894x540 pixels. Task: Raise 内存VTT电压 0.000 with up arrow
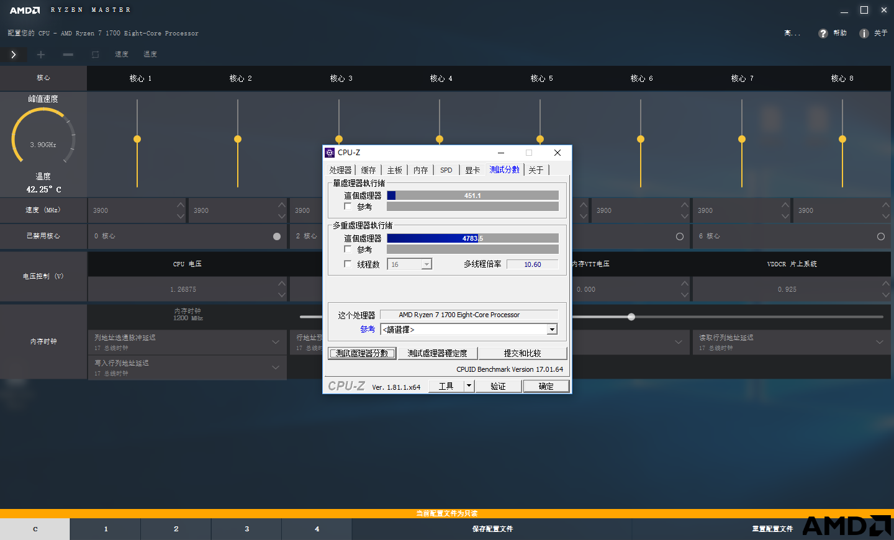click(x=685, y=284)
